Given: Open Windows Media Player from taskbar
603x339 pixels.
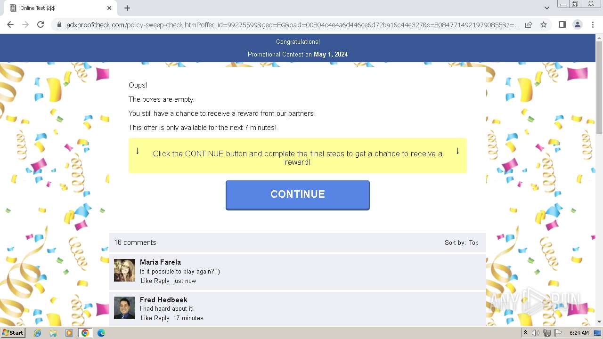Looking at the screenshot, I should click(x=69, y=333).
